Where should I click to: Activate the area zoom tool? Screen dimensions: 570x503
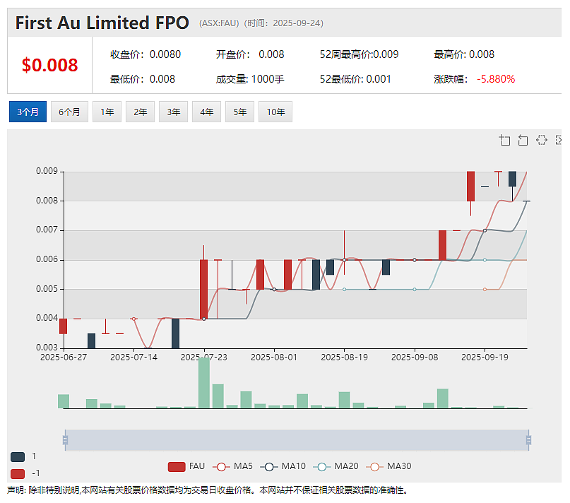[504, 140]
